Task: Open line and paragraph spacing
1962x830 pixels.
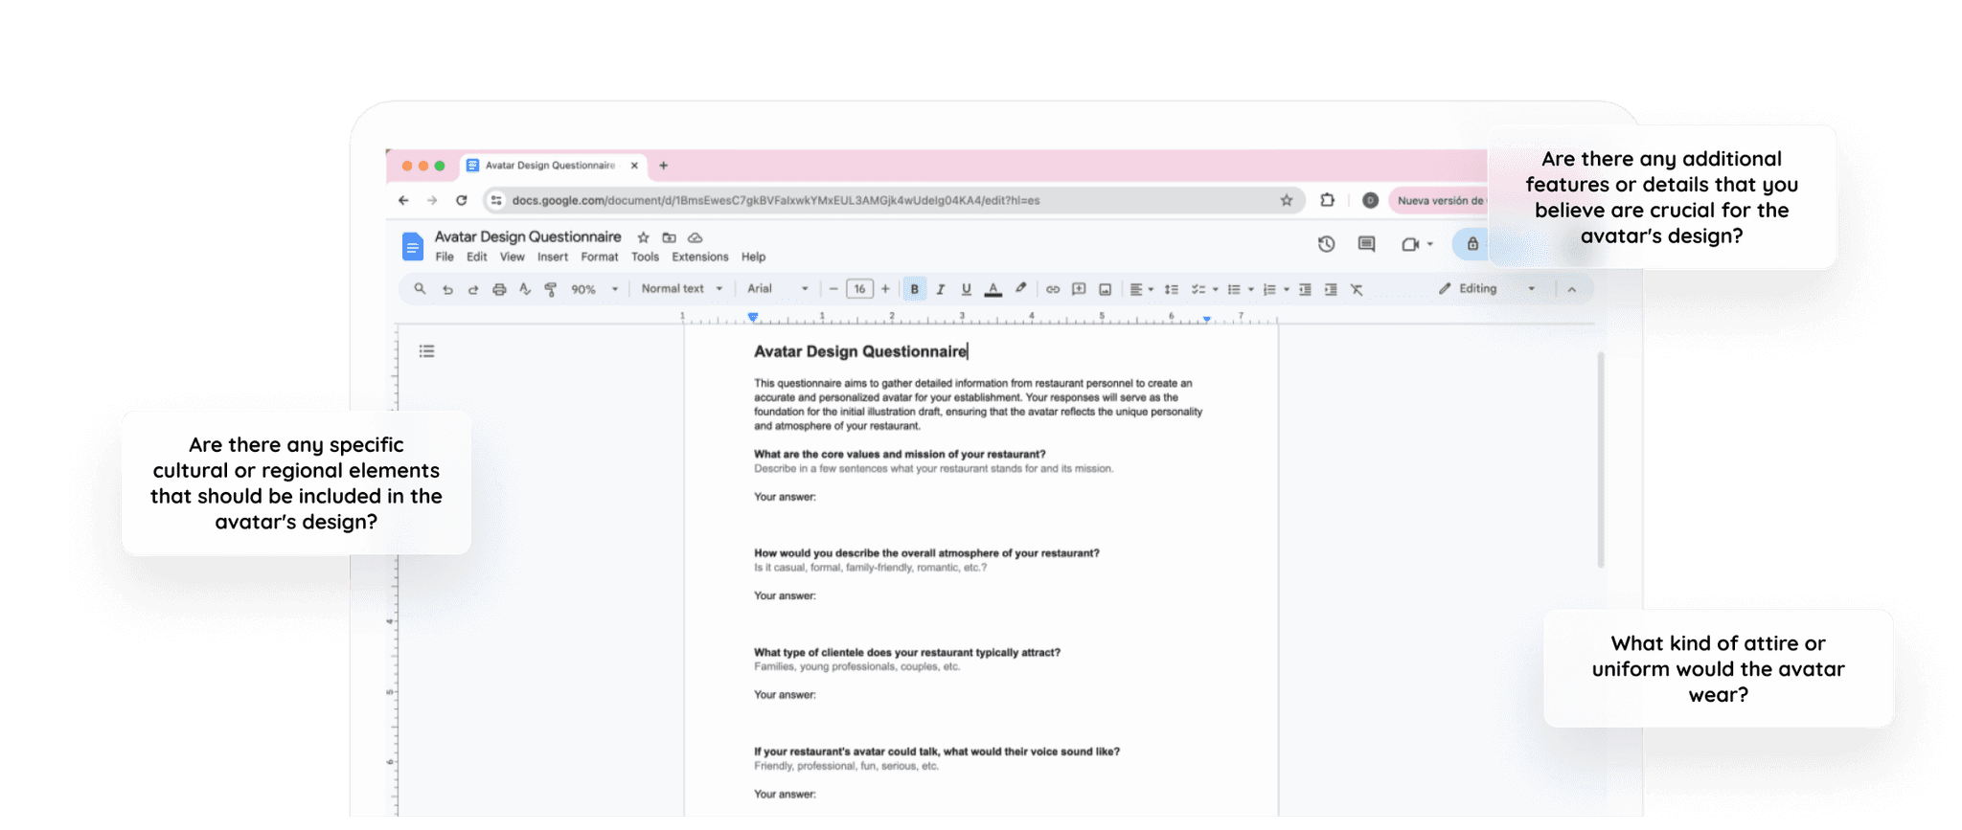Action: tap(1171, 289)
